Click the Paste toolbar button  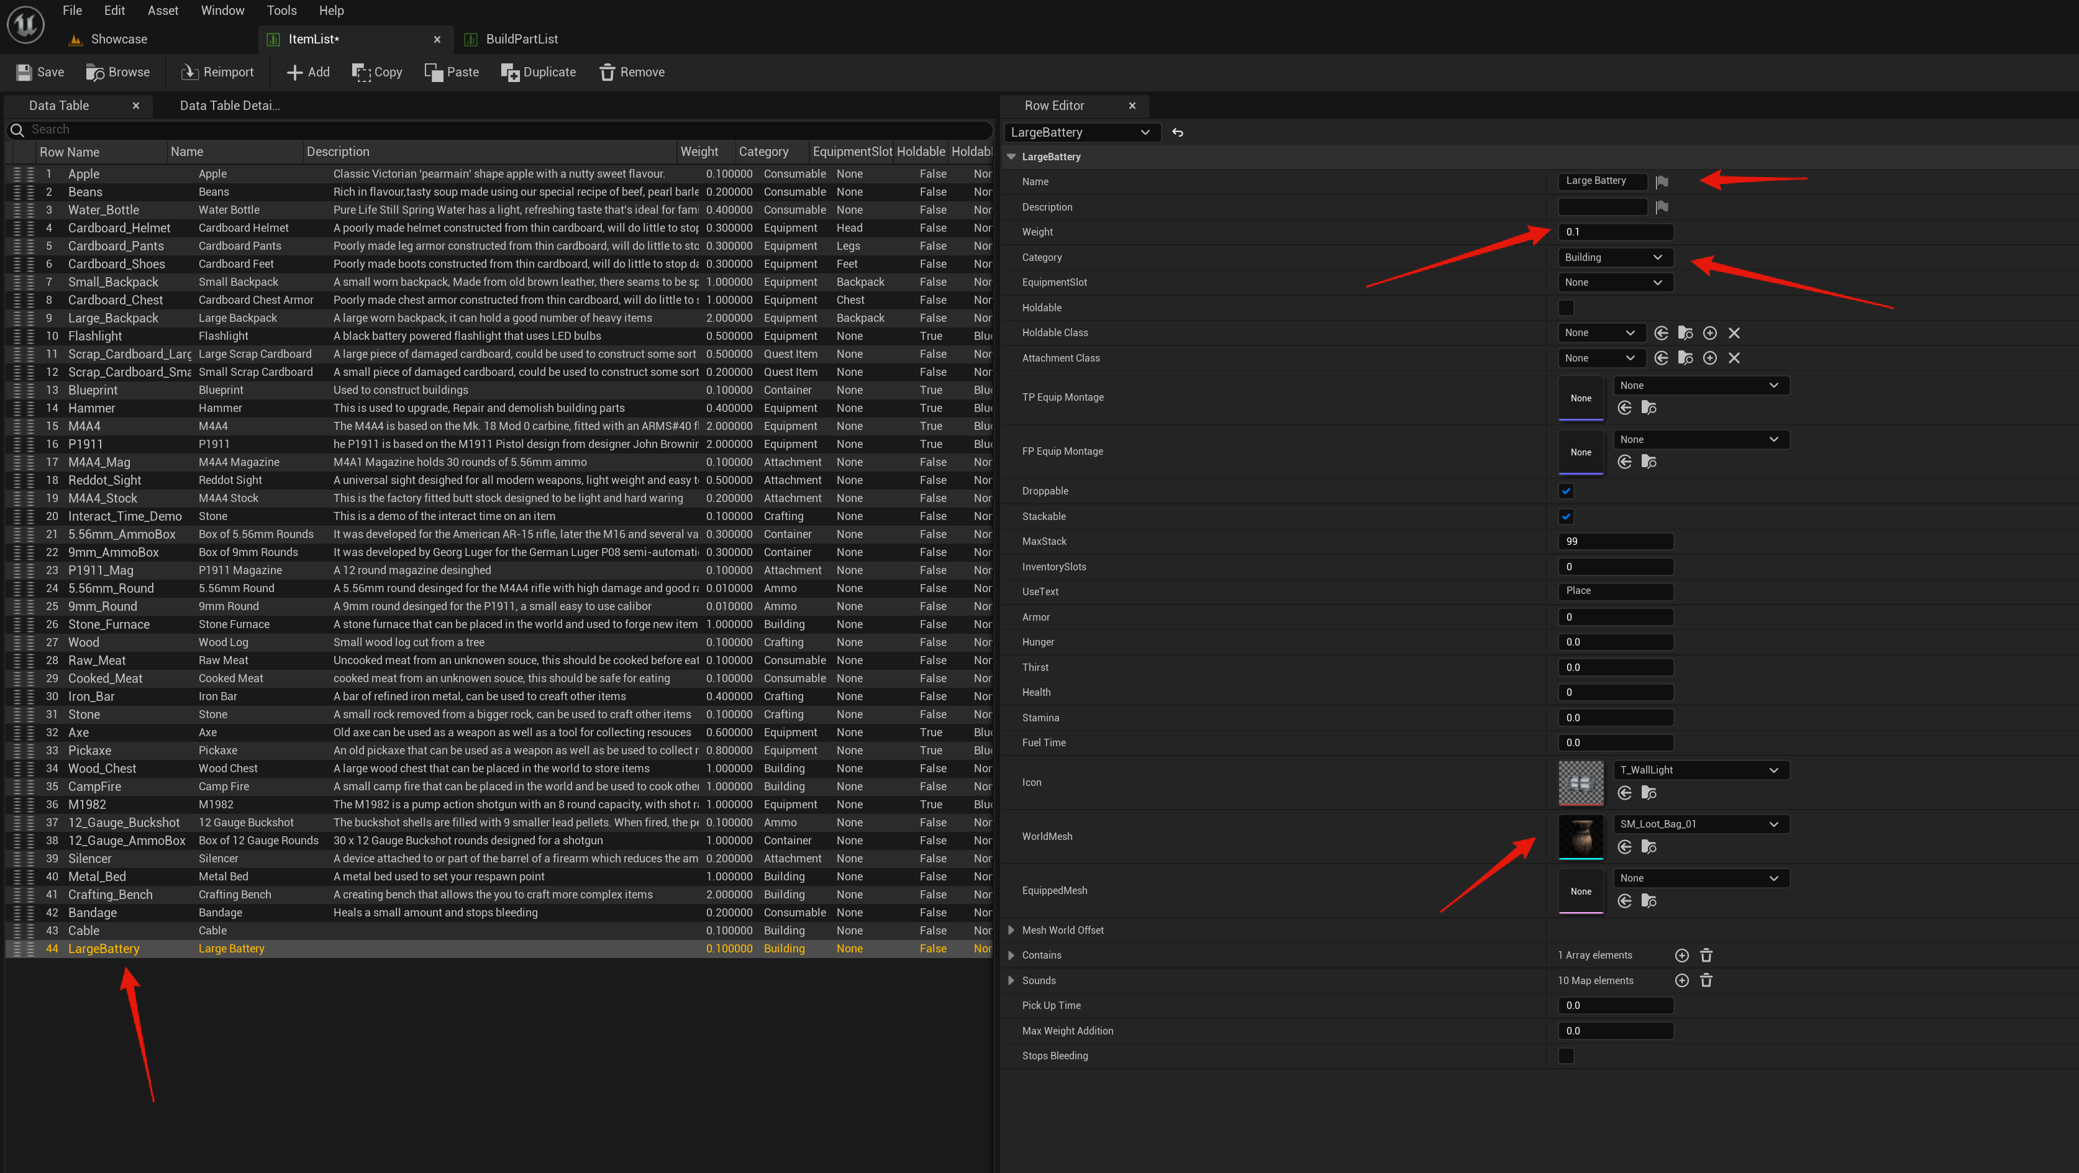tap(452, 73)
